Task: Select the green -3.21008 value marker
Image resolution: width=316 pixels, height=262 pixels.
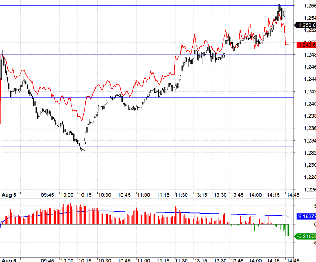Action: (x=306, y=236)
